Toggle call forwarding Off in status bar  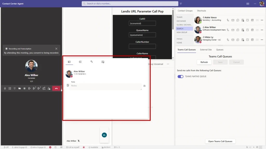6,147
